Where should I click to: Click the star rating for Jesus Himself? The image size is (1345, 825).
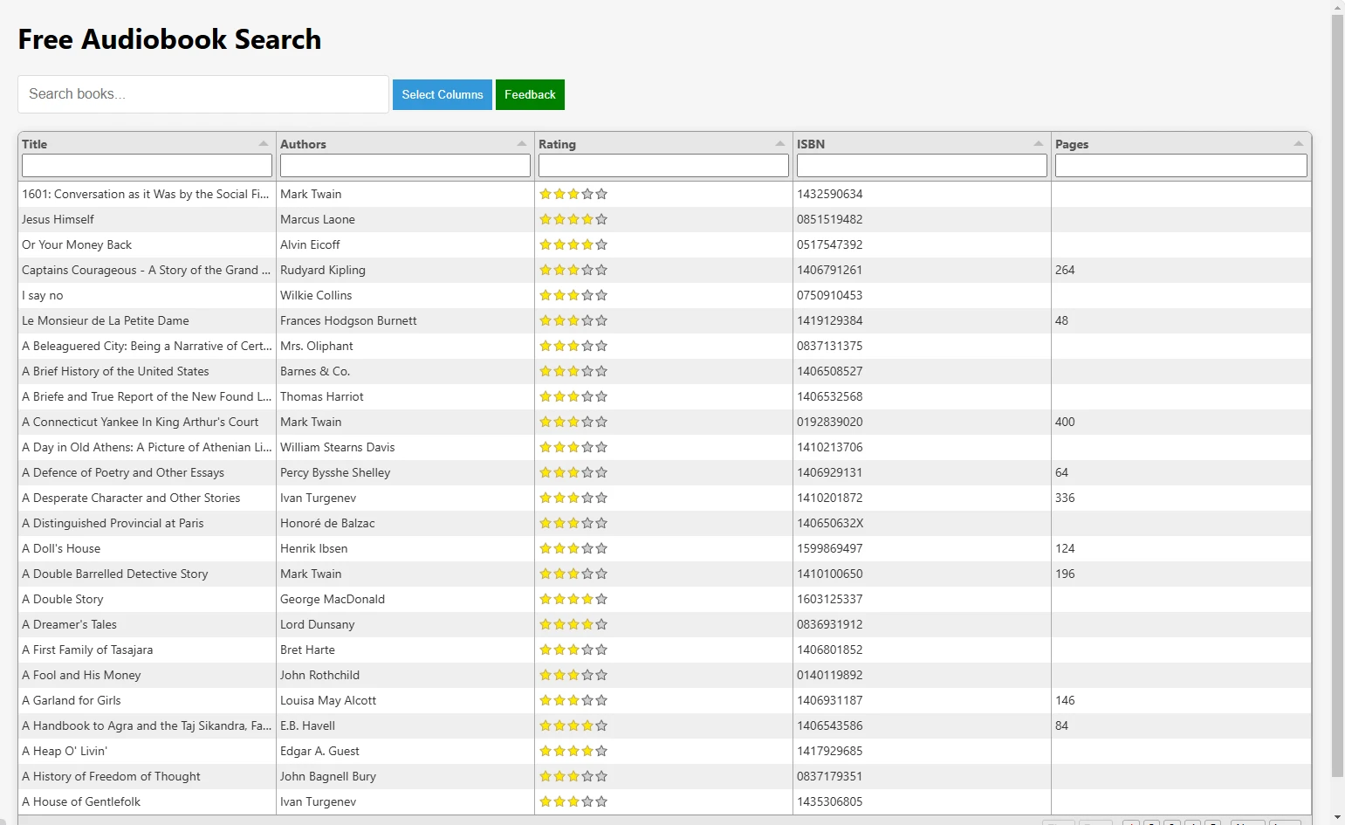pos(573,219)
